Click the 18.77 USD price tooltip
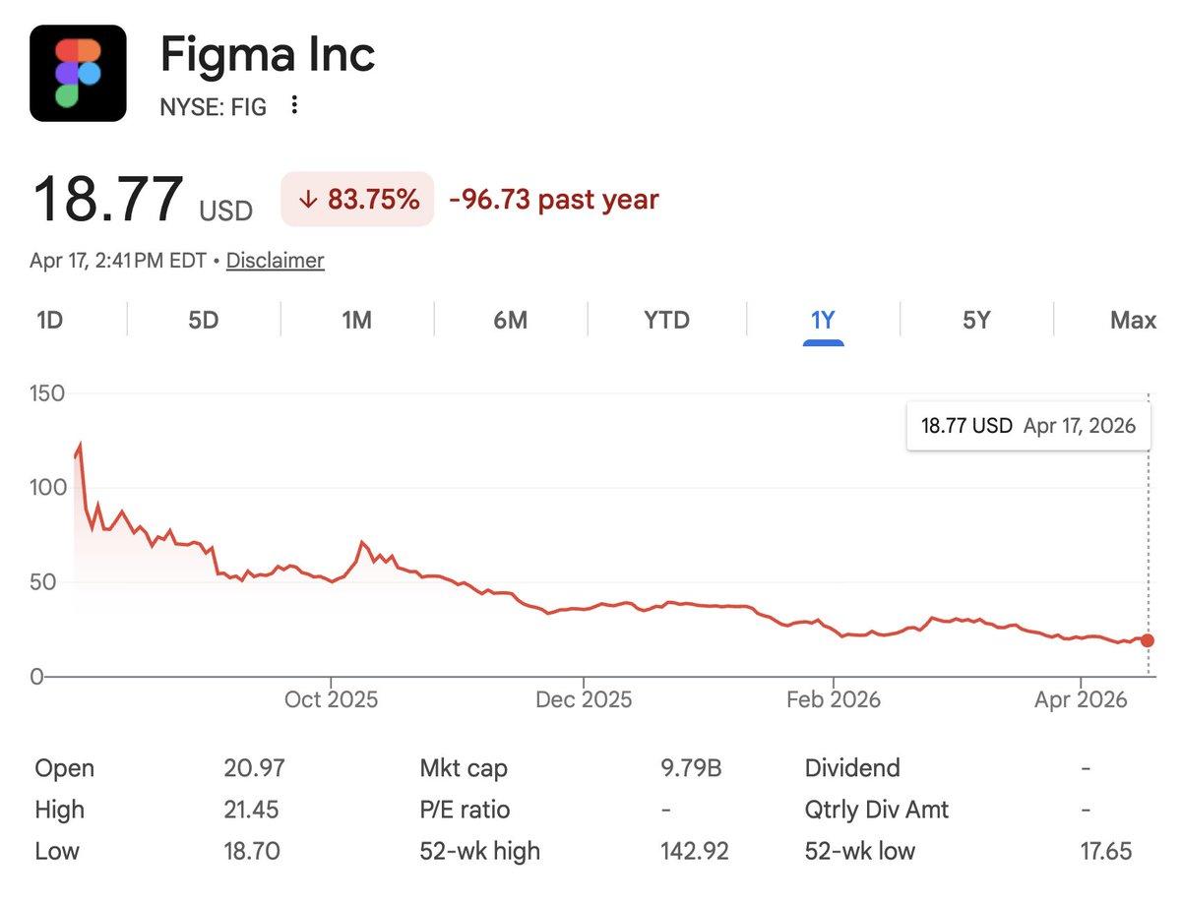Image resolution: width=1181 pixels, height=903 pixels. point(1027,426)
